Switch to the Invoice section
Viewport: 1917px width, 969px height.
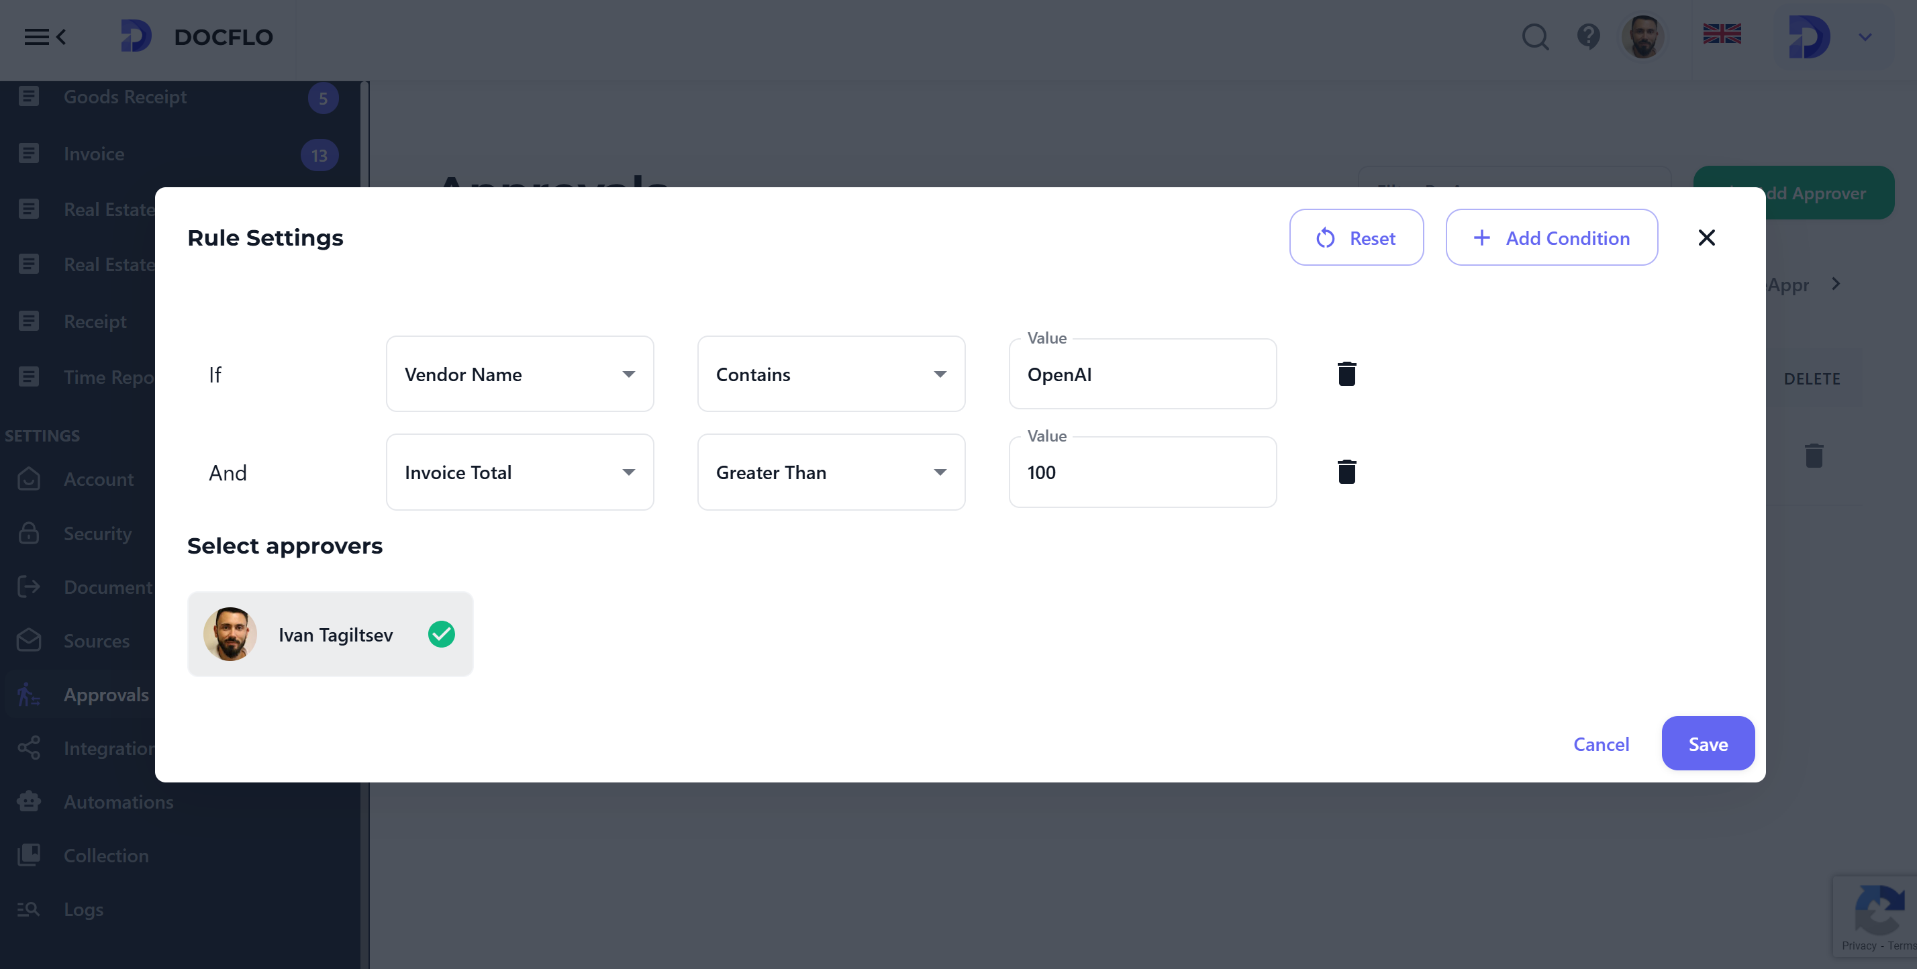tap(94, 153)
